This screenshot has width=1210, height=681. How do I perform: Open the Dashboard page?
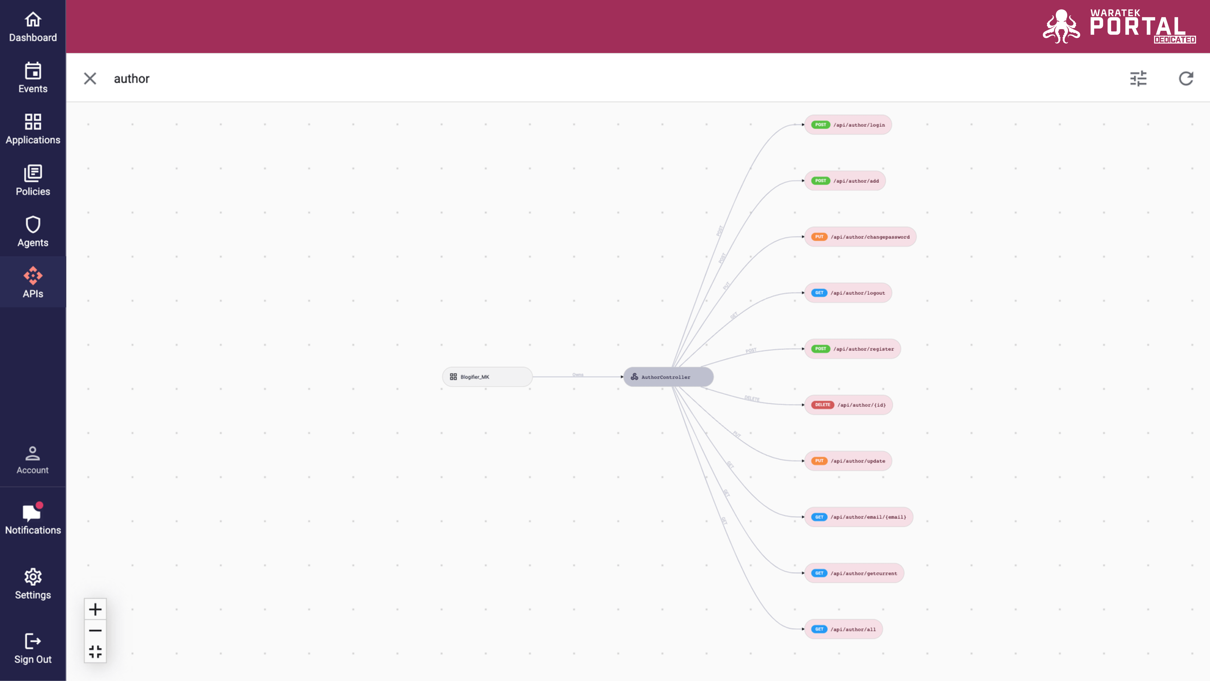(33, 27)
